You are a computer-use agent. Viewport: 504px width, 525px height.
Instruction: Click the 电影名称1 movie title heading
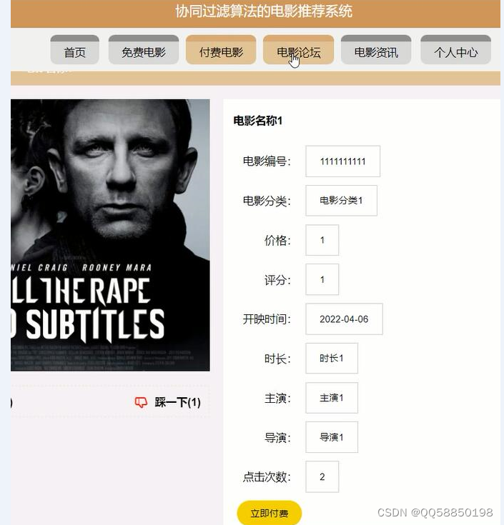click(x=258, y=121)
